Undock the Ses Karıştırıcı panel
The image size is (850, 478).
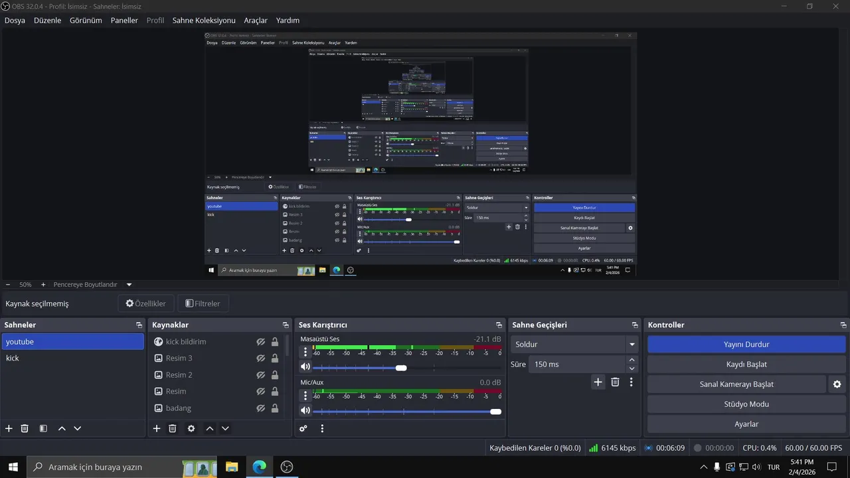tap(499, 325)
